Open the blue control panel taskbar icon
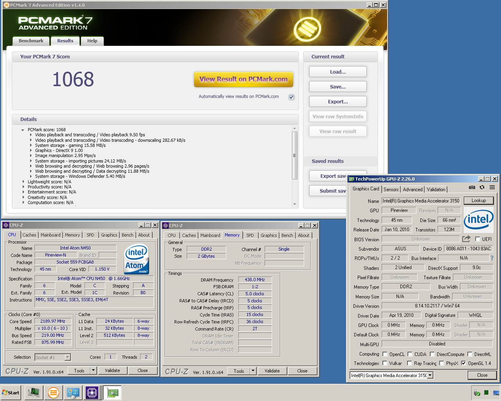Screen dimensions: 501x401 (x=73, y=392)
